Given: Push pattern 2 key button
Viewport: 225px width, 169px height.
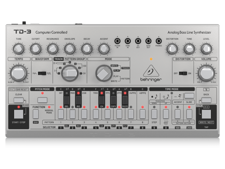Looking at the screenshot, I should coord(72,114).
